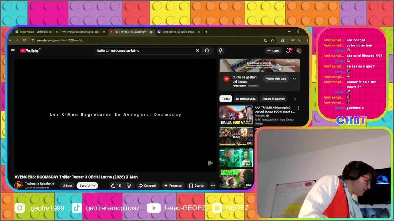Click chat message 'gambito'

[355, 108]
